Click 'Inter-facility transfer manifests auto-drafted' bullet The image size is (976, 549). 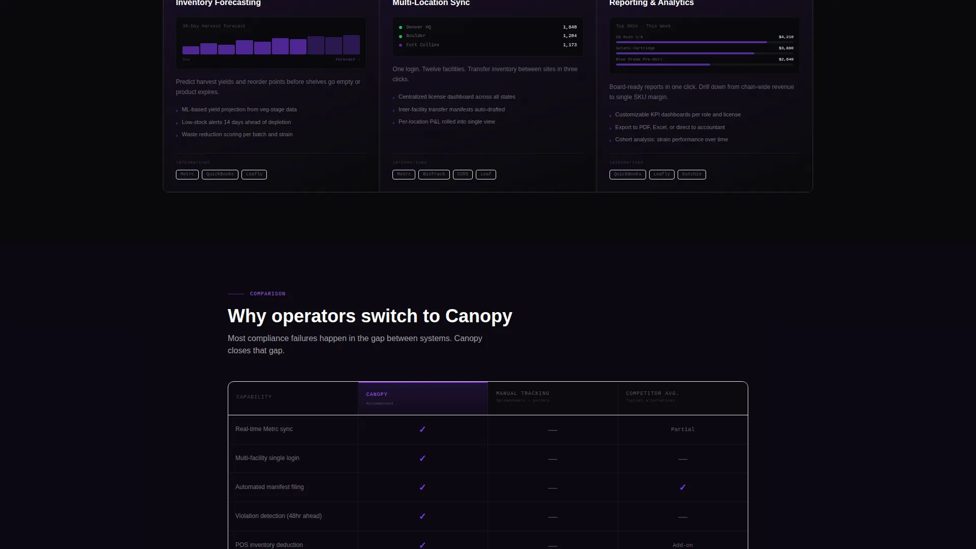pos(451,110)
